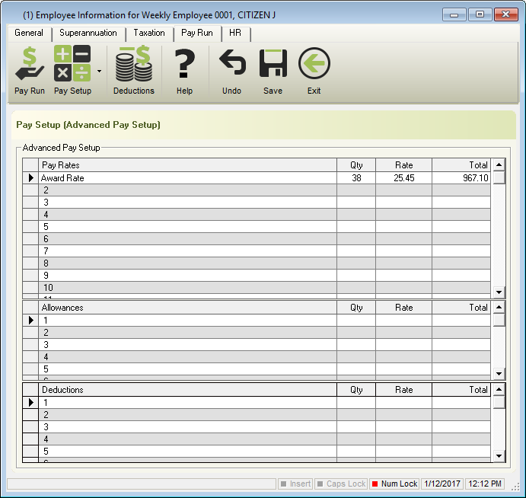Click scroll up arrow in Allowances grid

click(x=499, y=307)
